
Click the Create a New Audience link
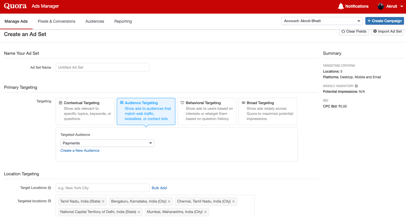80,151
